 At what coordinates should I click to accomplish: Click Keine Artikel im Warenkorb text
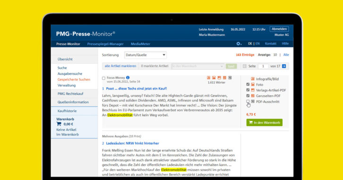point(68,132)
